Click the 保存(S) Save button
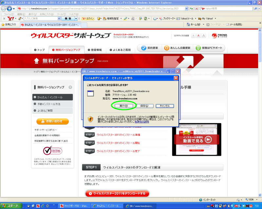This screenshot has width=262, height=209. coord(144,106)
